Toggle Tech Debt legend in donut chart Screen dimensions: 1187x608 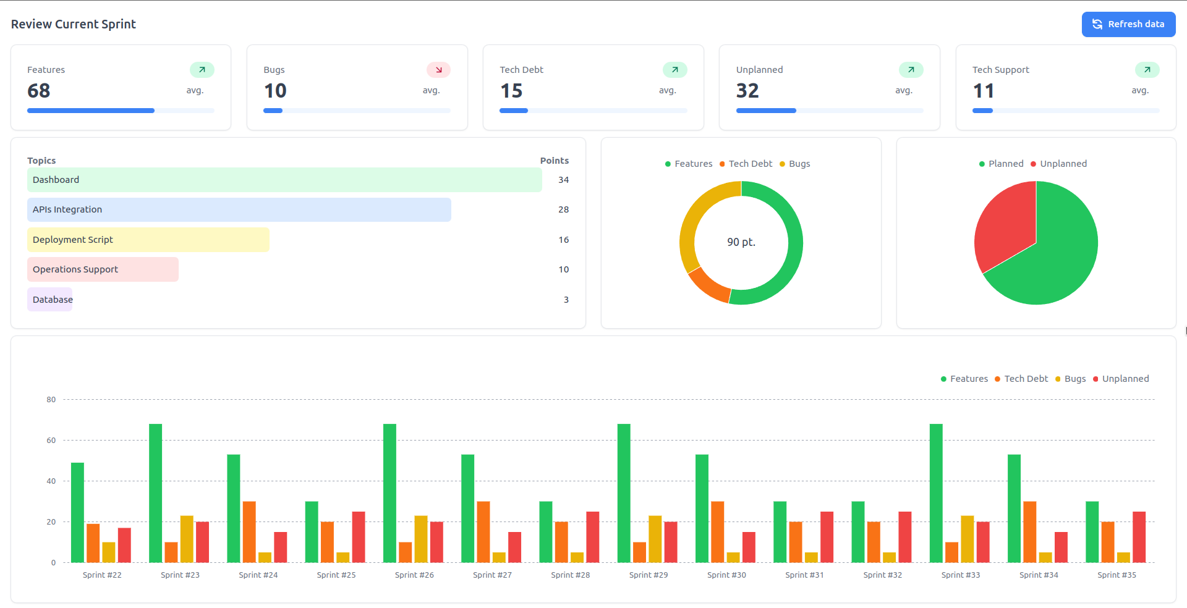pos(746,164)
